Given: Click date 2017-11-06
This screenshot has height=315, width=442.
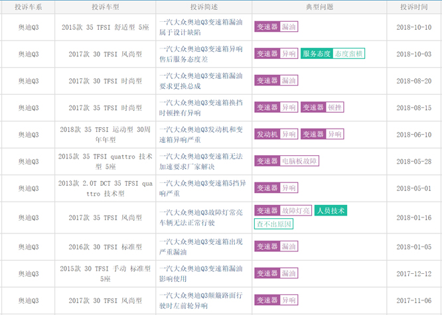Looking at the screenshot, I should (x=414, y=300).
